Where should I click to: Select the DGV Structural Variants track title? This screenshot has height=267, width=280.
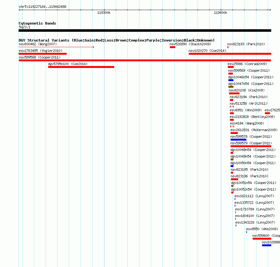click(x=117, y=40)
